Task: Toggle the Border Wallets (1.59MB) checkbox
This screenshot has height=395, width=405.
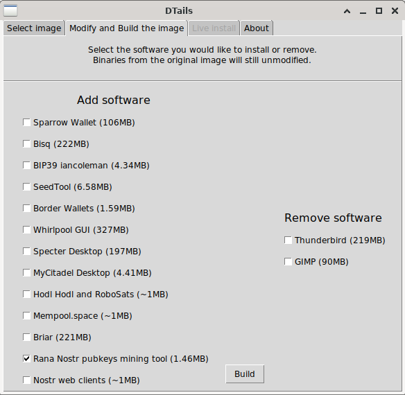Action: [x=26, y=209]
